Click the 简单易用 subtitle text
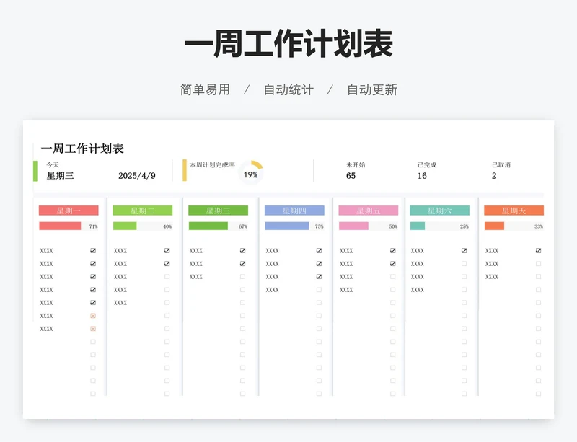Viewport: 577px width, 442px height. tap(205, 89)
